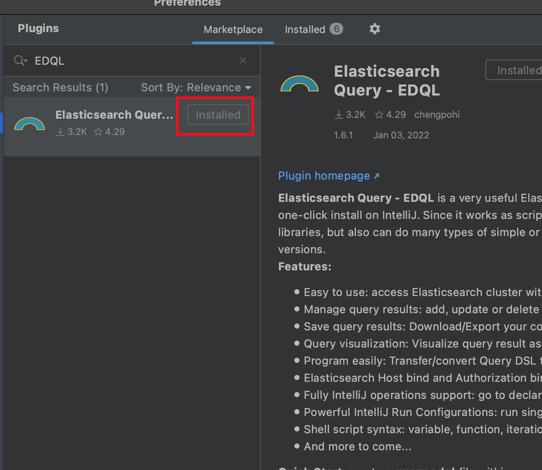Click the Installed button in the details panel
This screenshot has width=542, height=470.
(x=519, y=70)
